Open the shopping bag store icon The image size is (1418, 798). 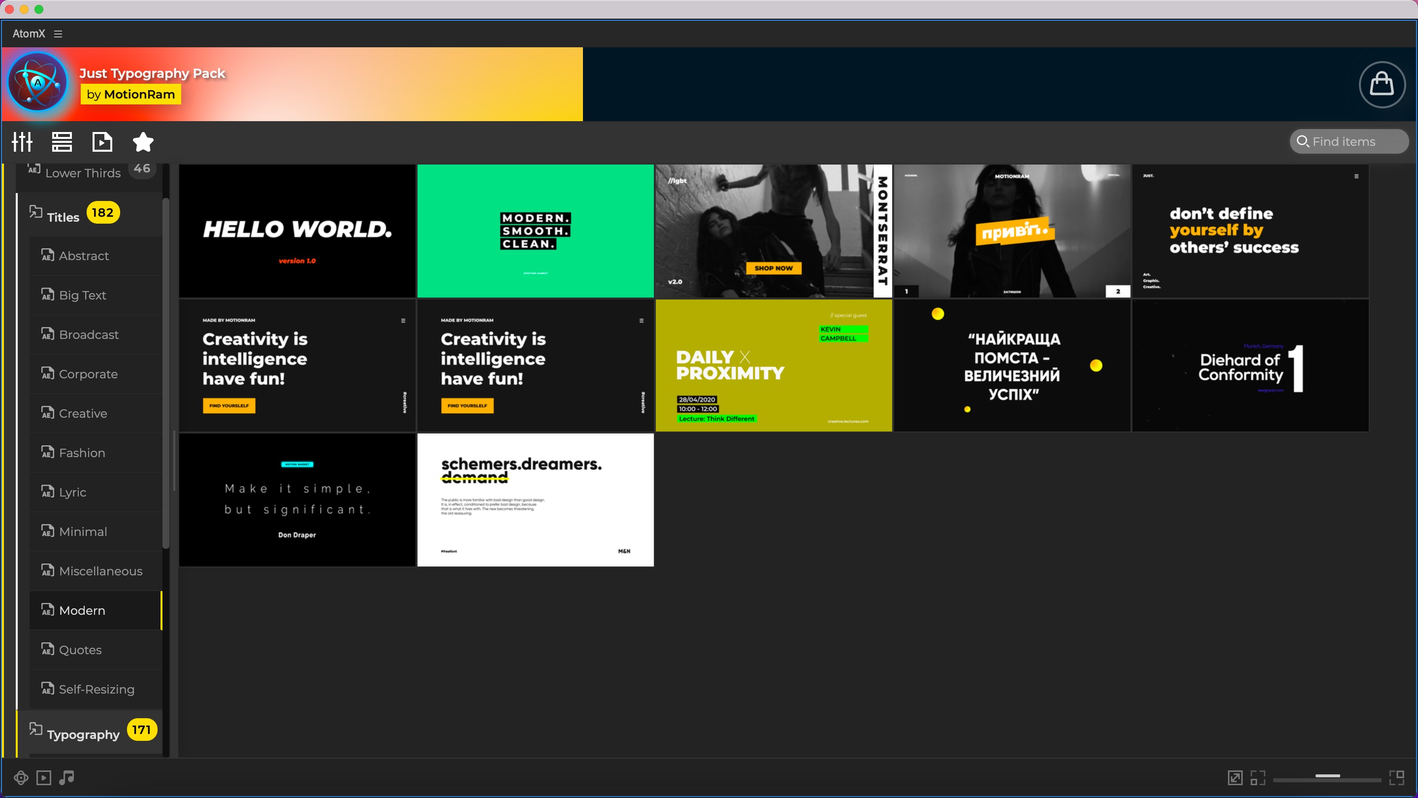click(1381, 84)
